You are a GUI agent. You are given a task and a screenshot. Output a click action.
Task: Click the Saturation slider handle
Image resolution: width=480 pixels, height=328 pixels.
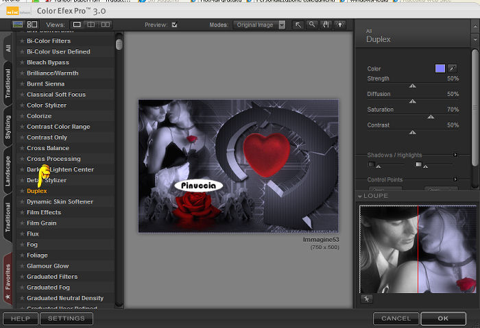[x=431, y=117]
